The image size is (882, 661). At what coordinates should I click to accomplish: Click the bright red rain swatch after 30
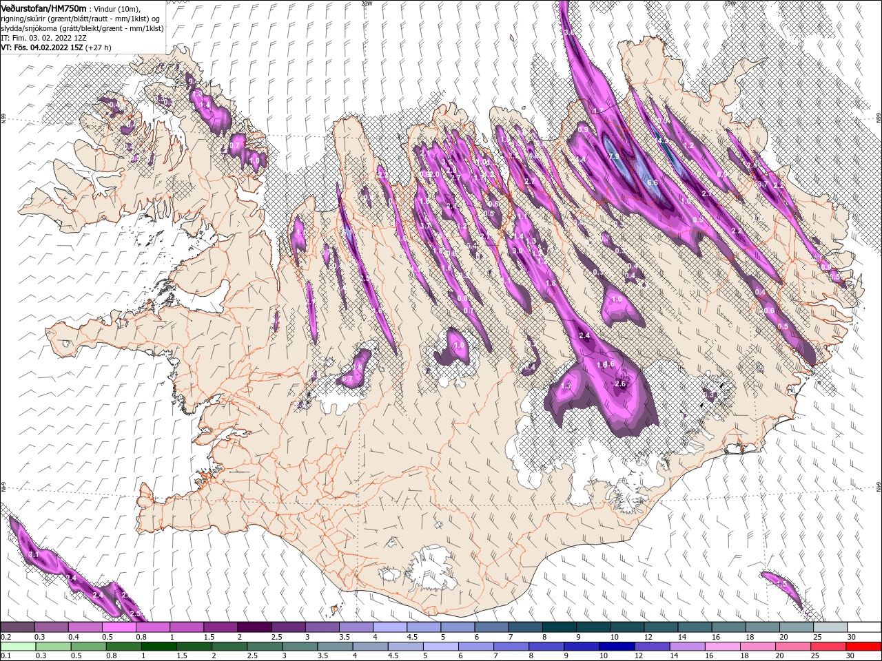863,647
